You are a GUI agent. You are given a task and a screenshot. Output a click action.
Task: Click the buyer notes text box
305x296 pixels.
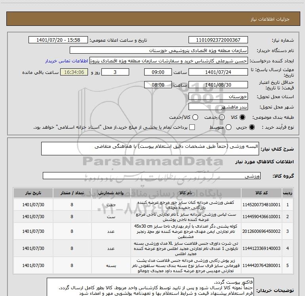(151, 287)
